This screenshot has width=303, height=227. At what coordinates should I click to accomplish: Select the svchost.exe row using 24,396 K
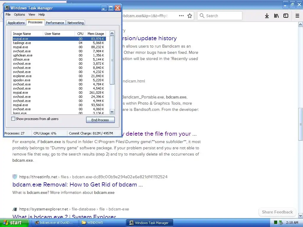[59, 97]
